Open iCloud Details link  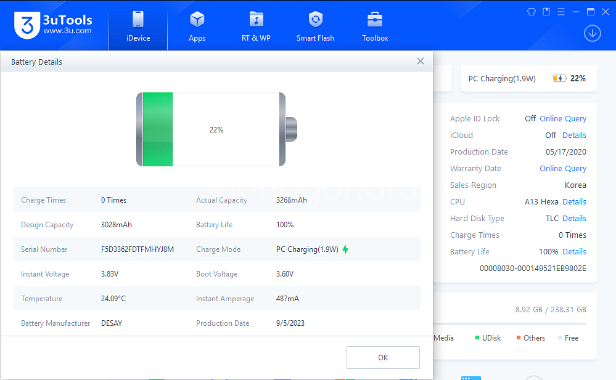click(574, 135)
